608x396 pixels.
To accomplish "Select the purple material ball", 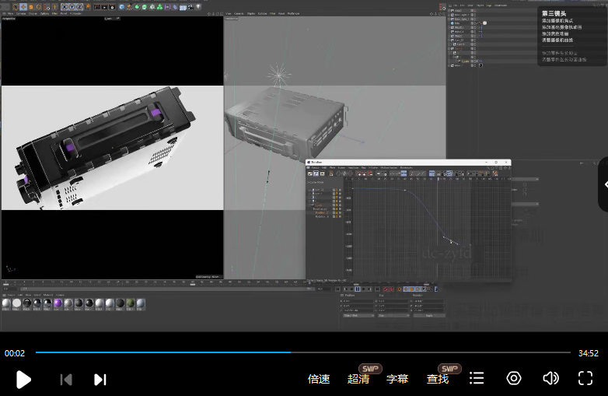I will (x=58, y=303).
